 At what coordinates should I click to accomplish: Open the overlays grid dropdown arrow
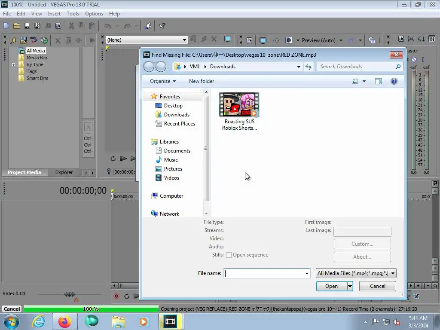pos(360,40)
